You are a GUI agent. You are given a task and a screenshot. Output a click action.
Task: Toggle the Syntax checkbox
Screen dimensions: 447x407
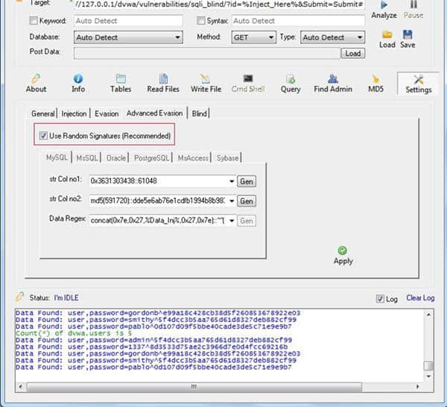click(202, 21)
